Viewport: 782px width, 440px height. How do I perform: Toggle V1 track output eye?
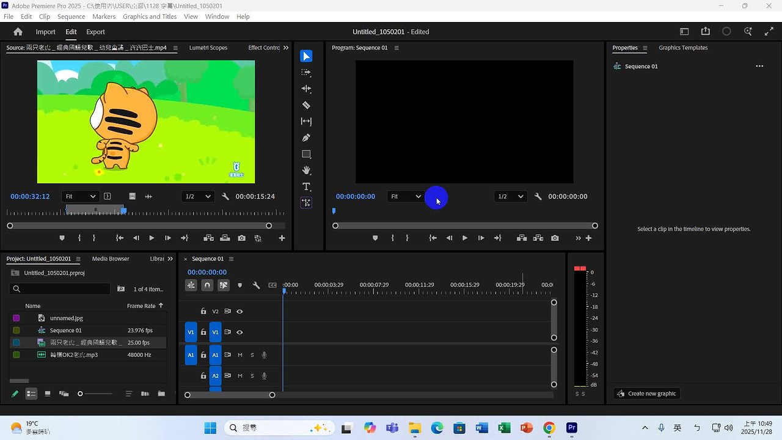click(x=239, y=332)
